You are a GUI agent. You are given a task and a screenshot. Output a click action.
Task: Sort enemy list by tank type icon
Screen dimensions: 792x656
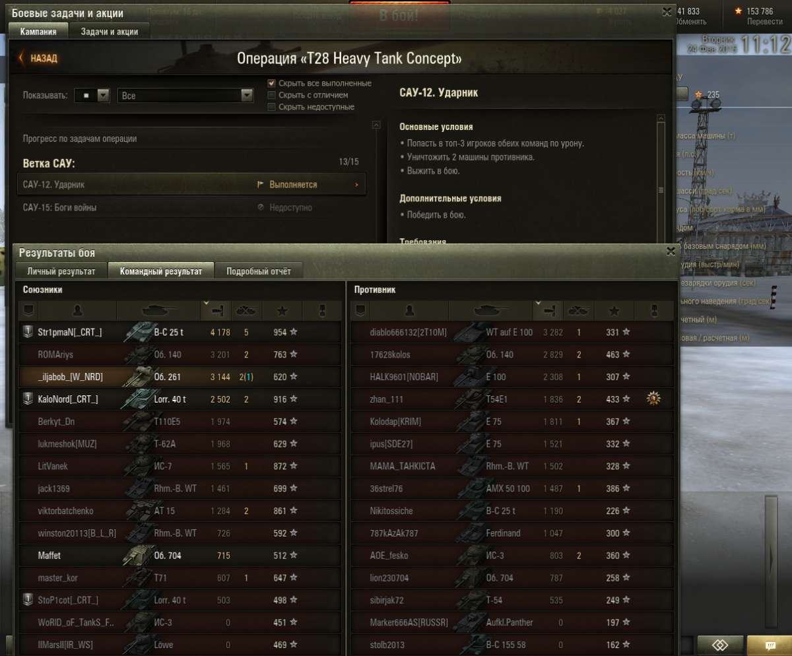pos(490,310)
